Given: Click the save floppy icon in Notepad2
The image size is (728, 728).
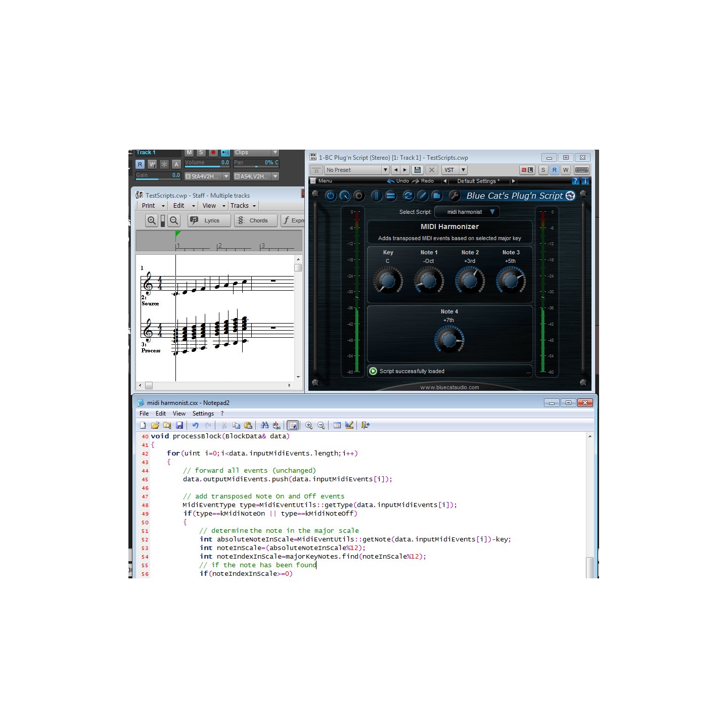Looking at the screenshot, I should coord(179,425).
